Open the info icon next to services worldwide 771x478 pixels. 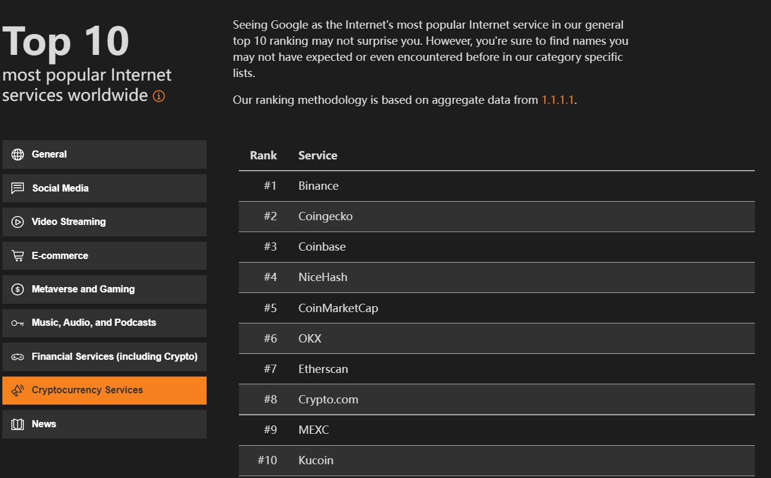[x=159, y=96]
